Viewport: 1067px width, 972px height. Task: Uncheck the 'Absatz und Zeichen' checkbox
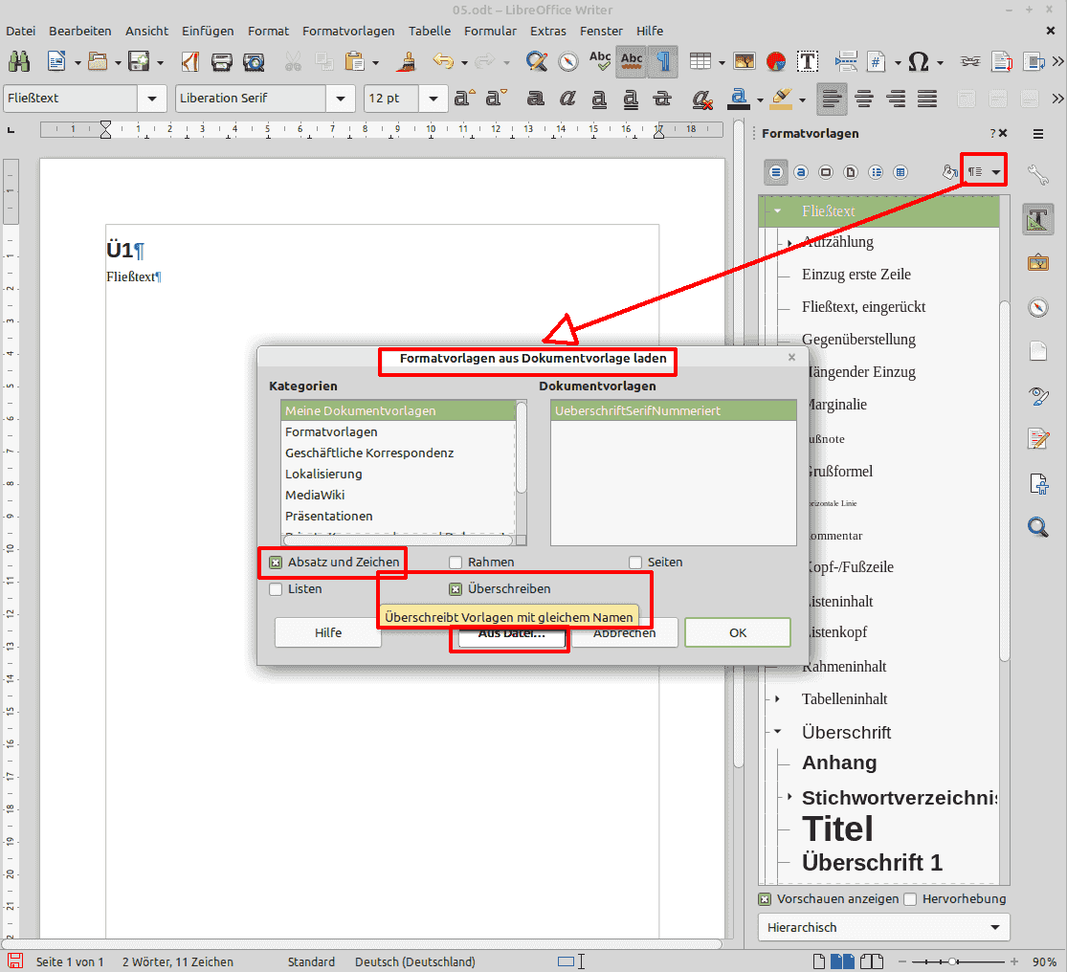coord(276,563)
